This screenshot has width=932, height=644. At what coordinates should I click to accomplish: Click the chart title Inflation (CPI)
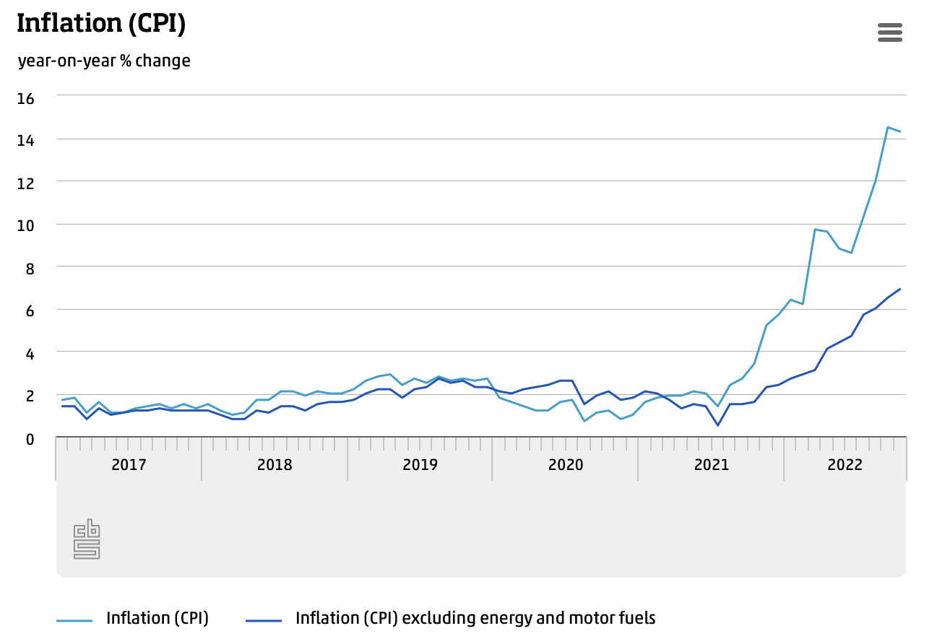pos(101,24)
